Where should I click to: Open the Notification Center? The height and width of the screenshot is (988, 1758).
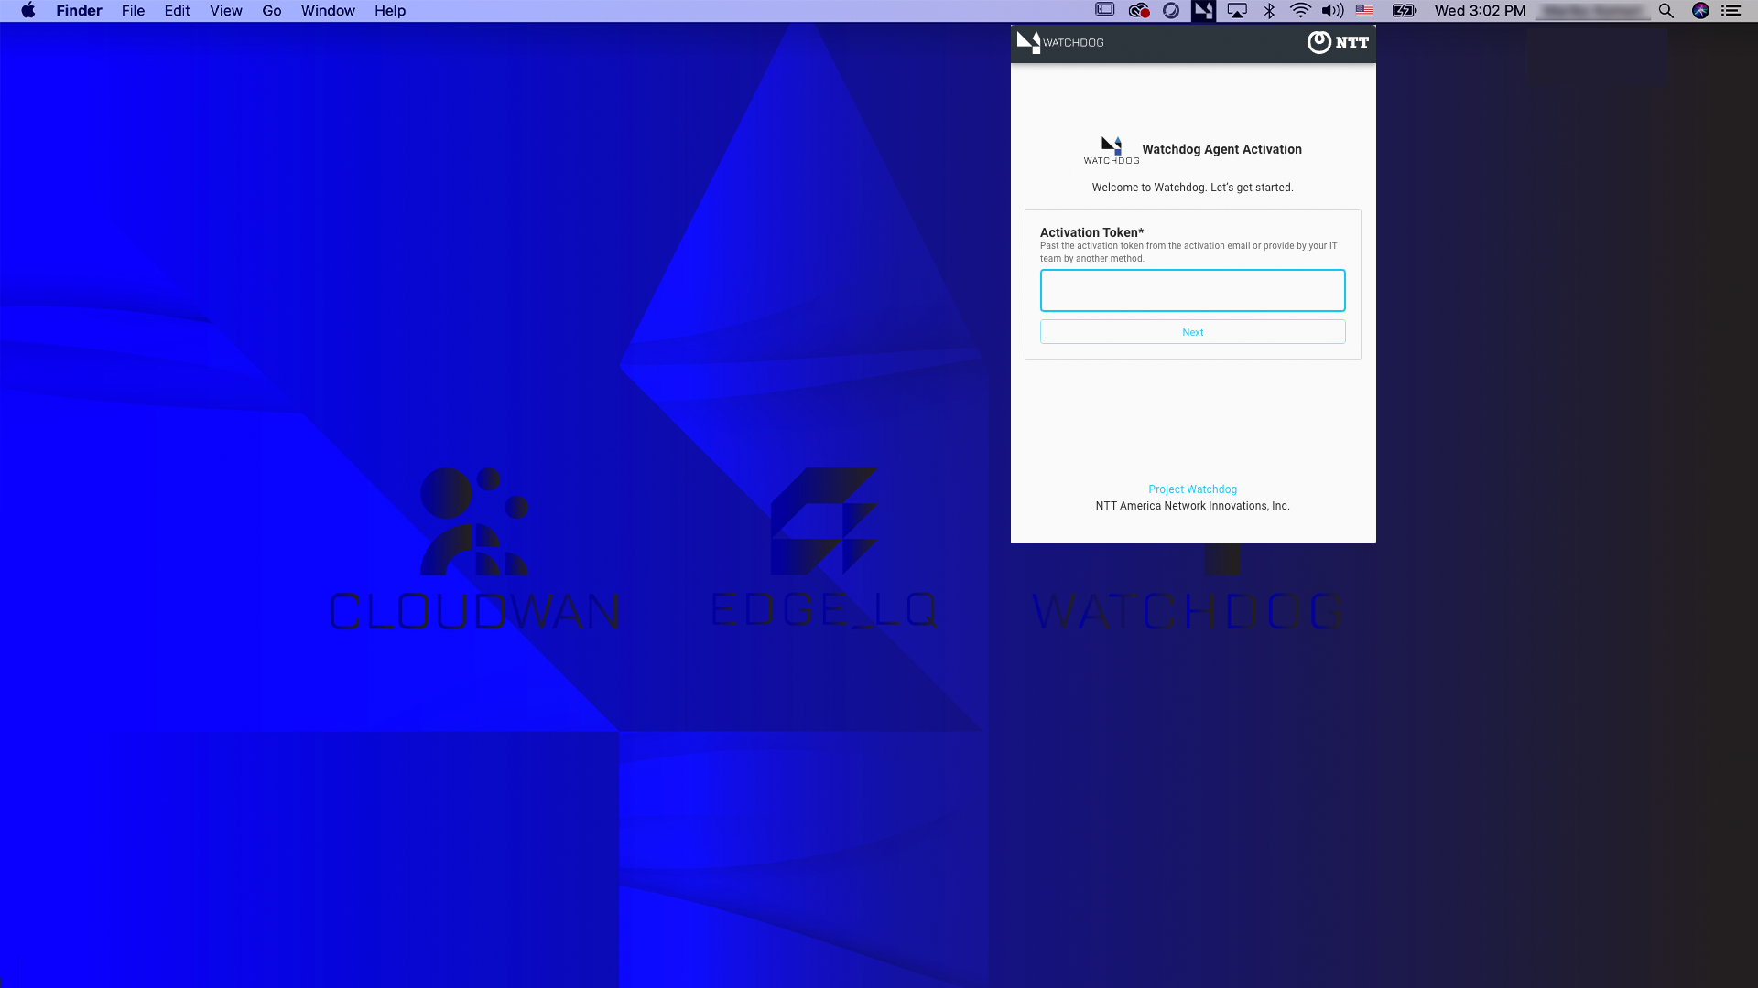coord(1731,11)
